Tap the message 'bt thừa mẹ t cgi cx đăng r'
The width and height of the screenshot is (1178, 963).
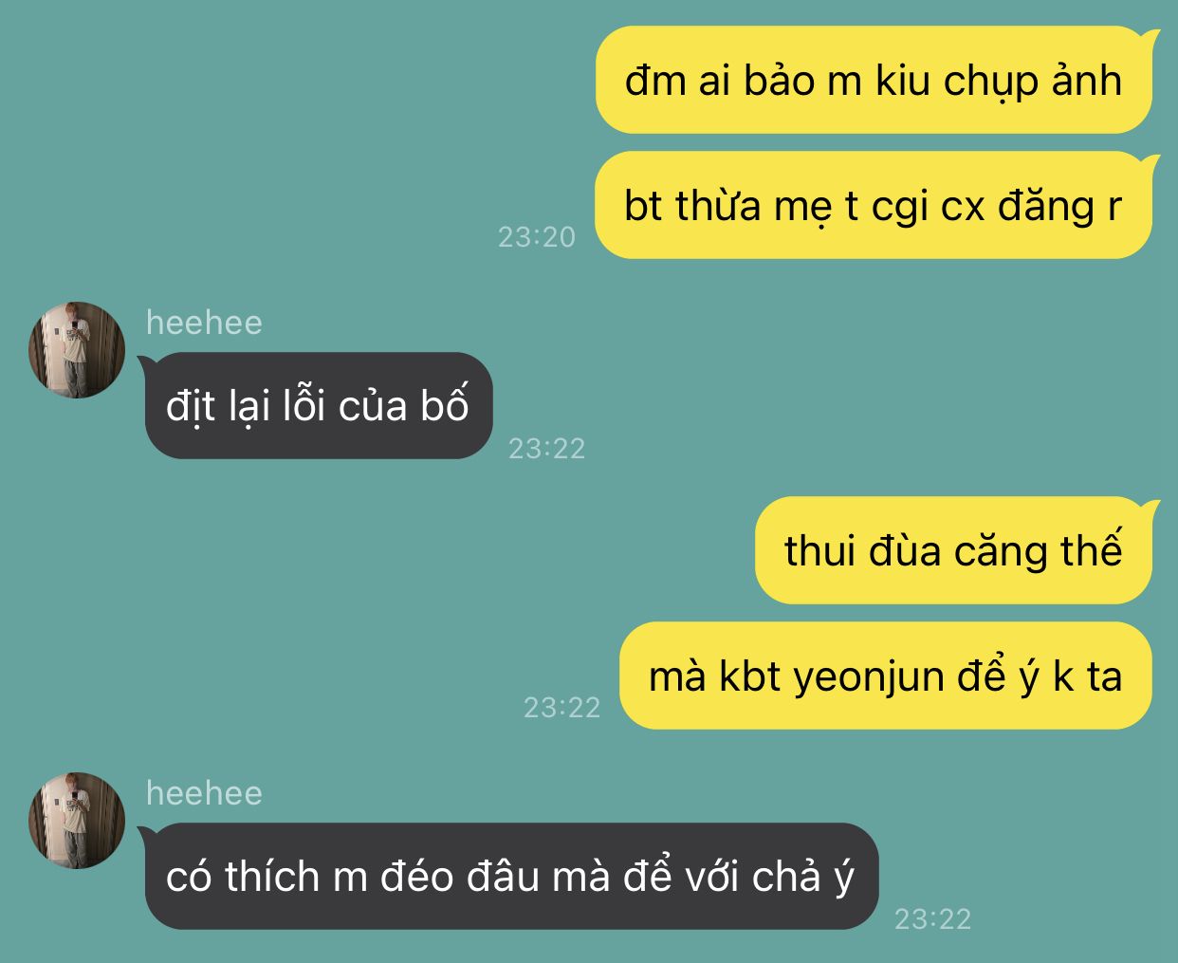pyautogui.click(x=874, y=206)
